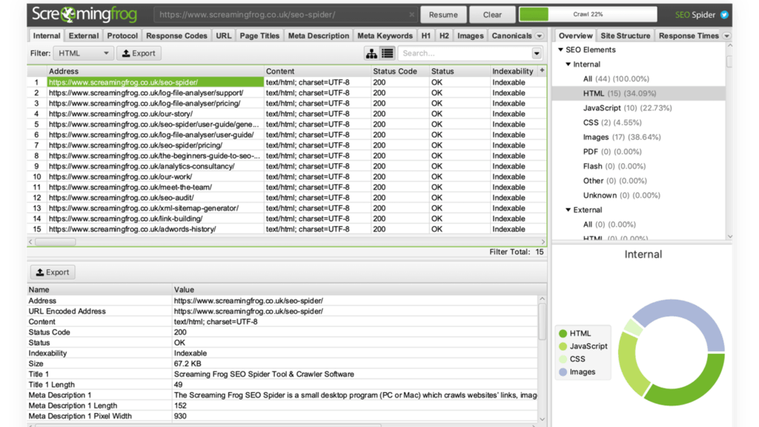Select the our-story/ URL row

[287, 113]
